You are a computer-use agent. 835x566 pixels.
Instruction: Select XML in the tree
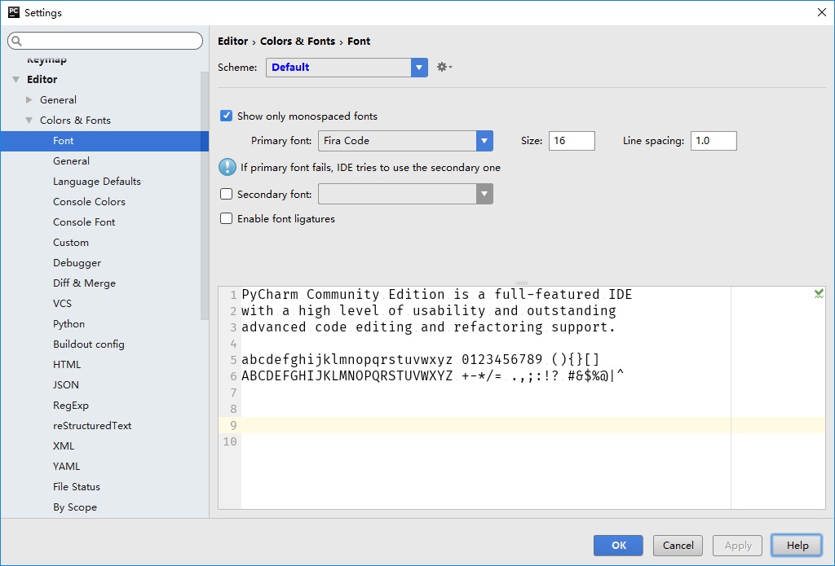coord(64,445)
